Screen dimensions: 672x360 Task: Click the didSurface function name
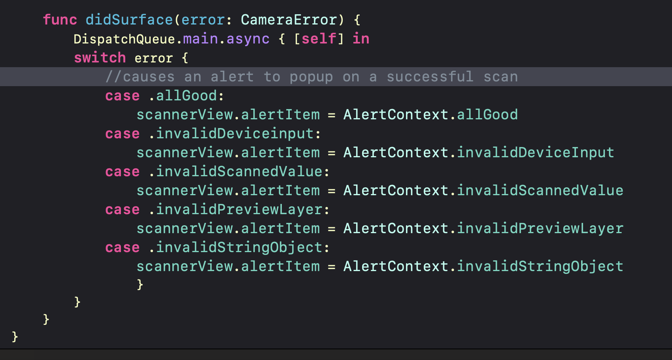point(129,20)
